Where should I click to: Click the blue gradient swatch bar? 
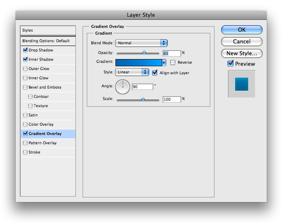pos(139,62)
